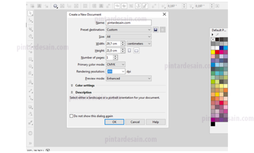Open the Default Palette flyout arrow
Image resolution: width=254 pixels, height=153 pixels.
click(x=212, y=35)
